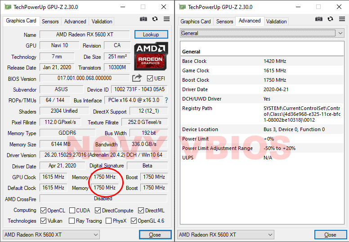Select the Registry Path row

click(x=263, y=114)
